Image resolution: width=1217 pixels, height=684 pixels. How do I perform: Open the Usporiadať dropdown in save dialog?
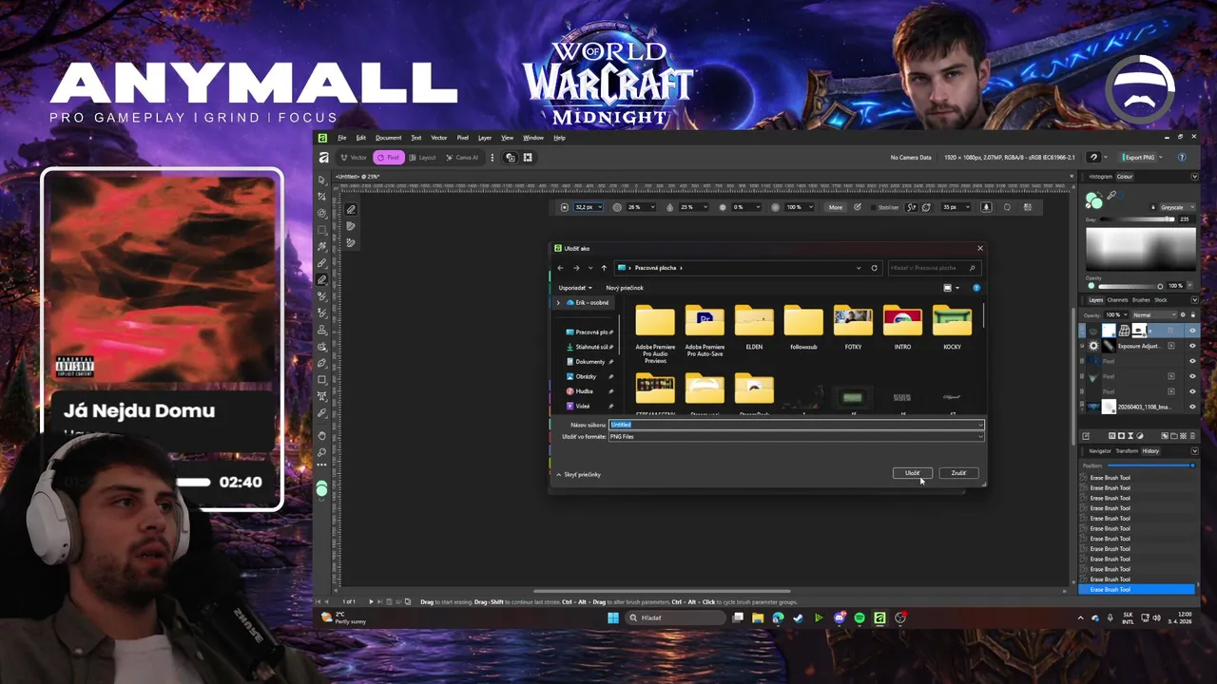tap(575, 288)
